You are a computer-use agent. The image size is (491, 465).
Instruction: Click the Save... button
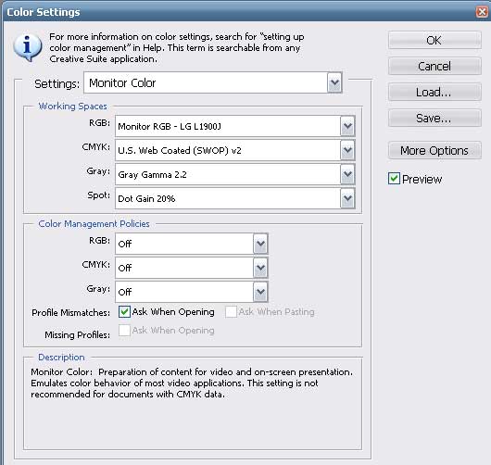point(434,118)
